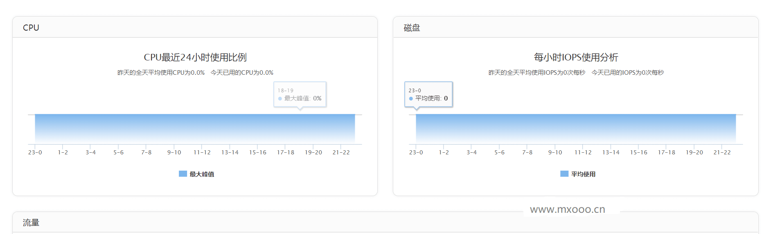
Task: Select the 15-16 axis label on disk chart
Action: [638, 152]
